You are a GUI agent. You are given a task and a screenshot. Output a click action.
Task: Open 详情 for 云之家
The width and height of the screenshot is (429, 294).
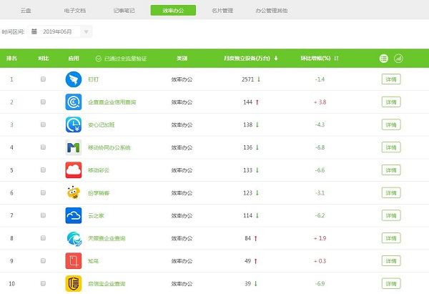[391, 215]
